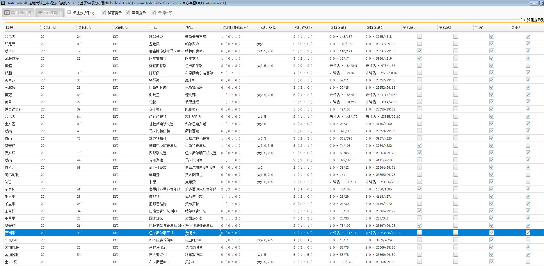Sort table by 风险系数1 column header
Image resolution: width=544 pixels, height=266 pixels.
pos(338,28)
